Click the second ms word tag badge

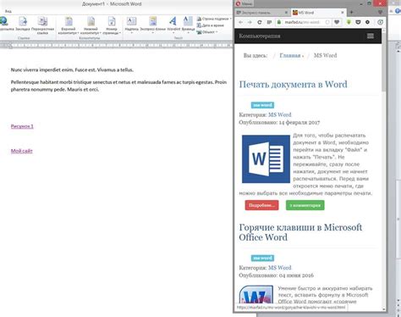click(262, 258)
